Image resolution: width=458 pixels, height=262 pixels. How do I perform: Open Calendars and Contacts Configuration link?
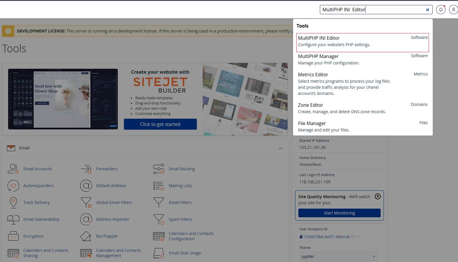pos(191,236)
